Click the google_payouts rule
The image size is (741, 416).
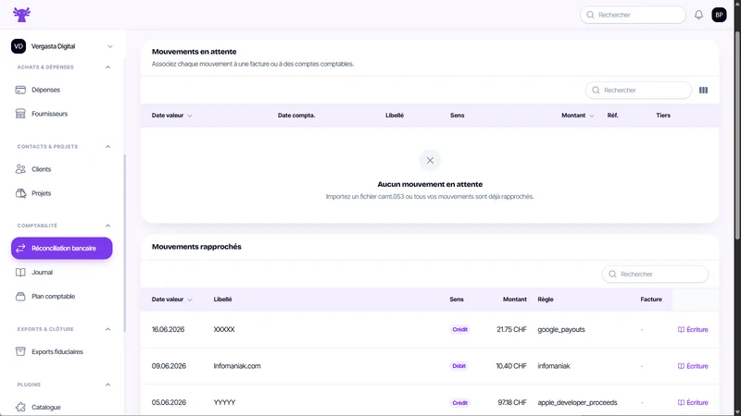[x=561, y=329]
